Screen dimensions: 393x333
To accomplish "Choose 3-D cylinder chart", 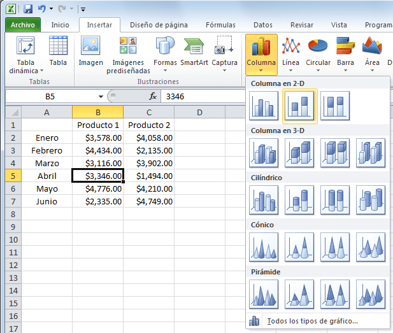I will pyautogui.click(x=371, y=200).
